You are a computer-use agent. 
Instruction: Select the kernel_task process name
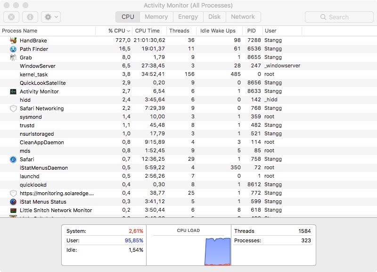(33, 74)
